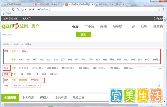Filter by the 虹口 district
The height and width of the screenshot is (107, 167).
[x=63, y=60]
